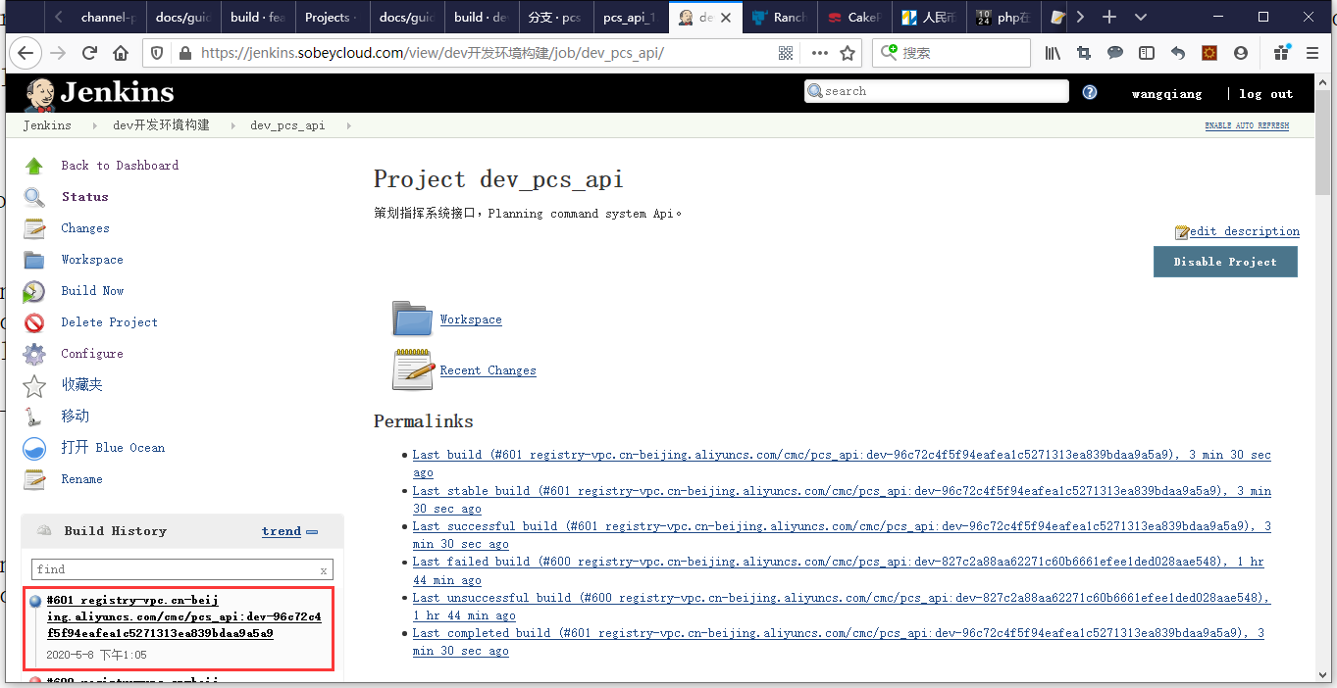1337x688 pixels.
Task: Collapse Build History with dash icon
Action: point(312,532)
